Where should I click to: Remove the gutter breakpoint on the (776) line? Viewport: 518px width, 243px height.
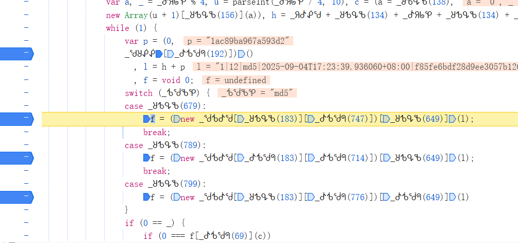pos(16,197)
